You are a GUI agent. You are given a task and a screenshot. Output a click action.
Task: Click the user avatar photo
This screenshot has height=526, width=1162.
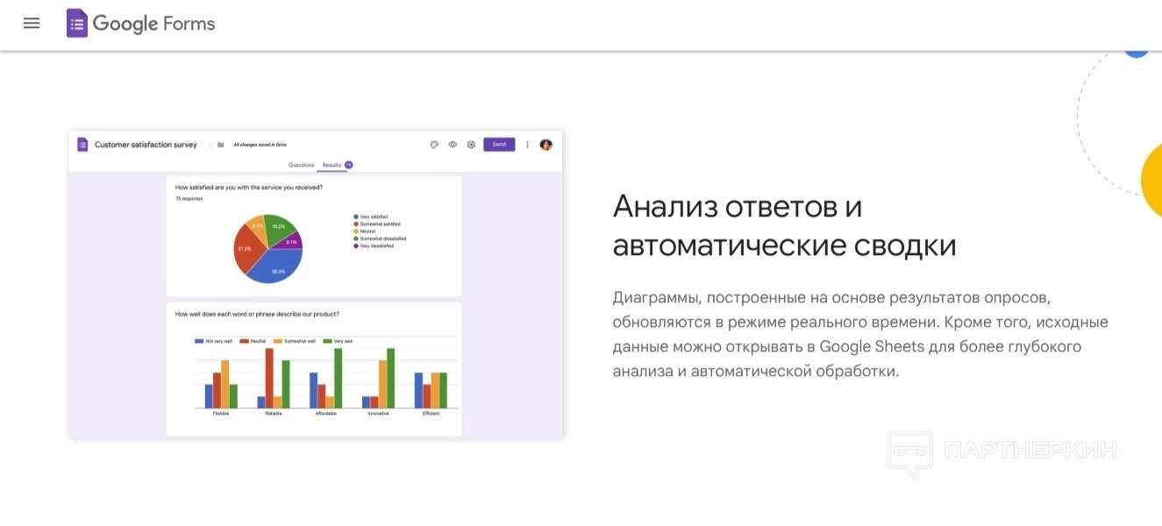tap(545, 145)
